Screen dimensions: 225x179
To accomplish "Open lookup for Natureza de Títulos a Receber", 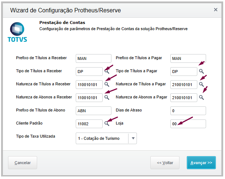I will [107, 85].
